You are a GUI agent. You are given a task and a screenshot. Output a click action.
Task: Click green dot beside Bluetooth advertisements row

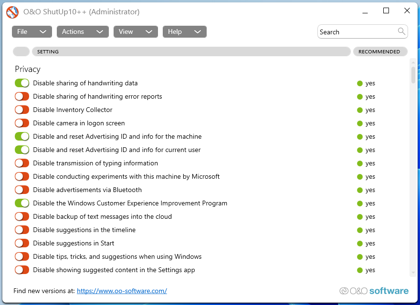point(360,190)
